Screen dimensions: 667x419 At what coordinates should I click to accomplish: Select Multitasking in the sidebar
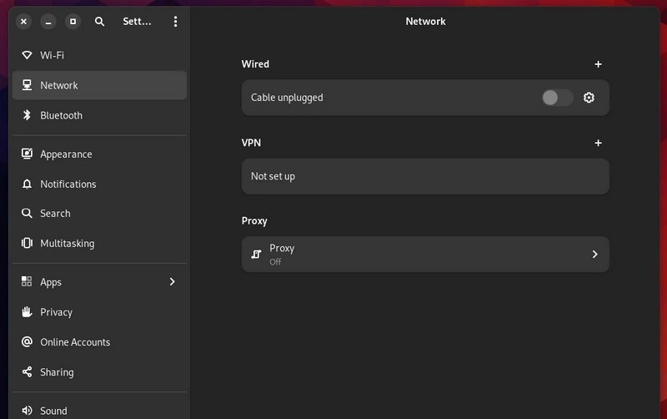67,244
